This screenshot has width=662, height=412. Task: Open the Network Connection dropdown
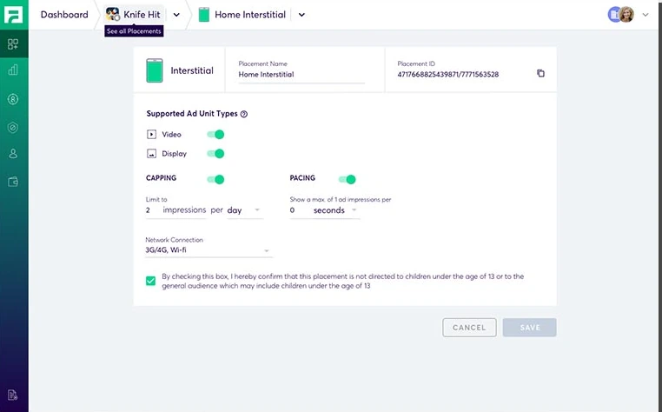pyautogui.click(x=209, y=250)
